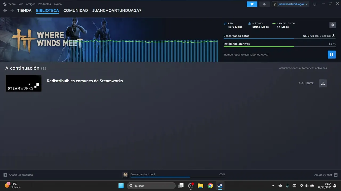The height and width of the screenshot is (191, 341).
Task: Click the Tiempo restante estimado text
Action: pyautogui.click(x=246, y=55)
